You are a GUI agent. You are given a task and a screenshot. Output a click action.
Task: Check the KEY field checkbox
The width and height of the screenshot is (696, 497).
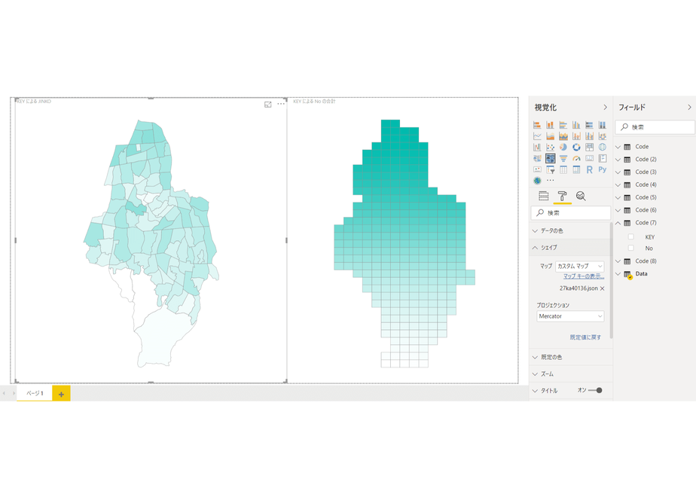click(630, 236)
